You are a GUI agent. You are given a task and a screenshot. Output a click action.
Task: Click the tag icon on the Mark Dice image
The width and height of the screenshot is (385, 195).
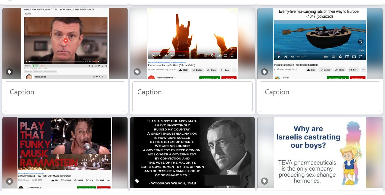click(10, 72)
